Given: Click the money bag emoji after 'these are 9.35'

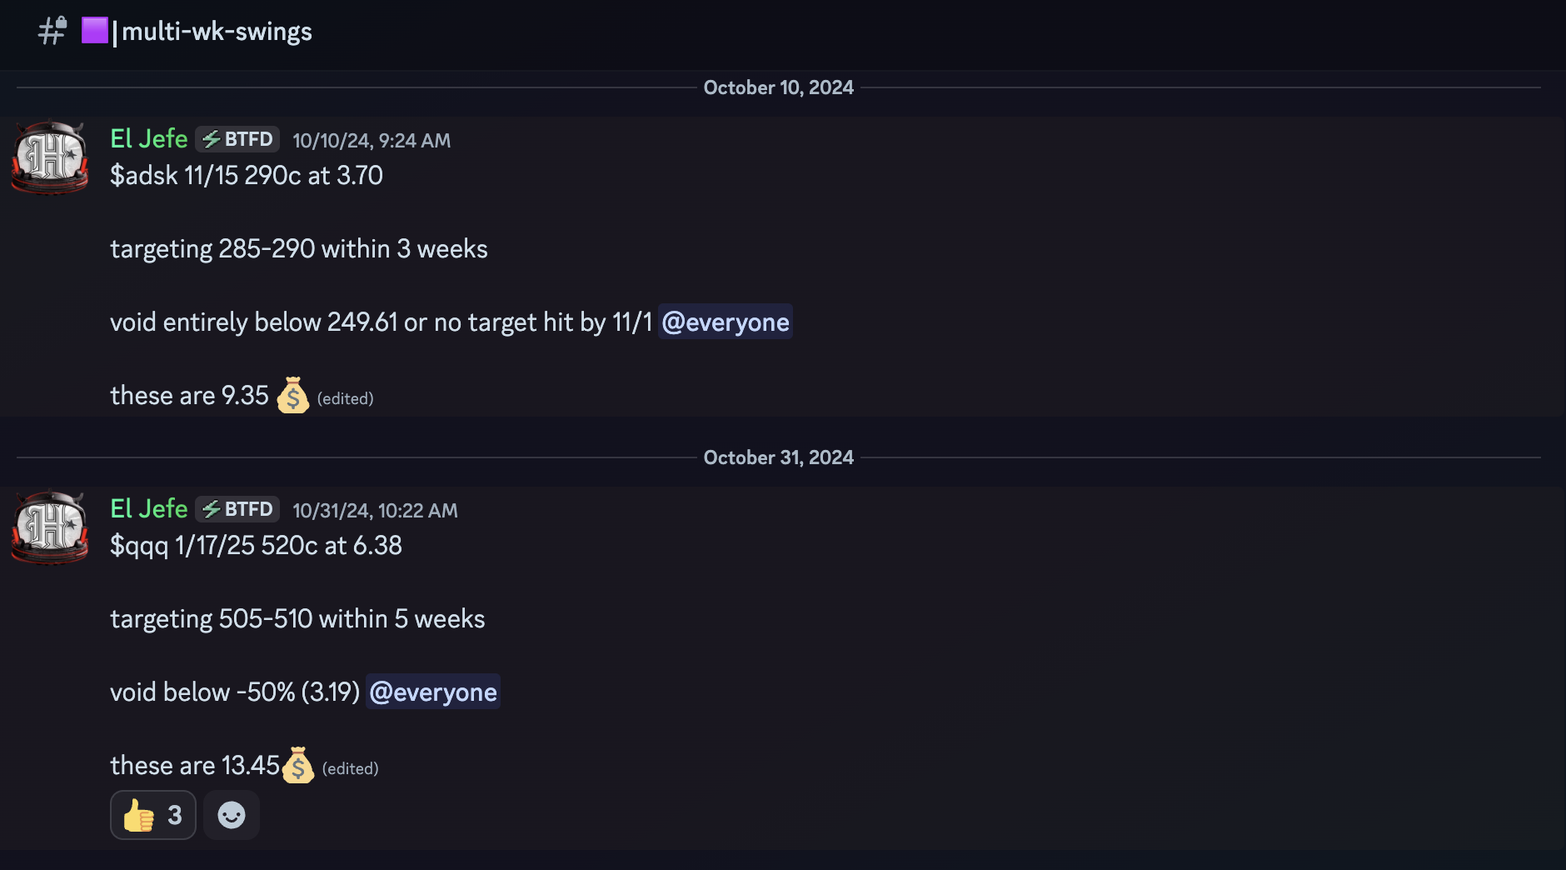Looking at the screenshot, I should point(292,395).
